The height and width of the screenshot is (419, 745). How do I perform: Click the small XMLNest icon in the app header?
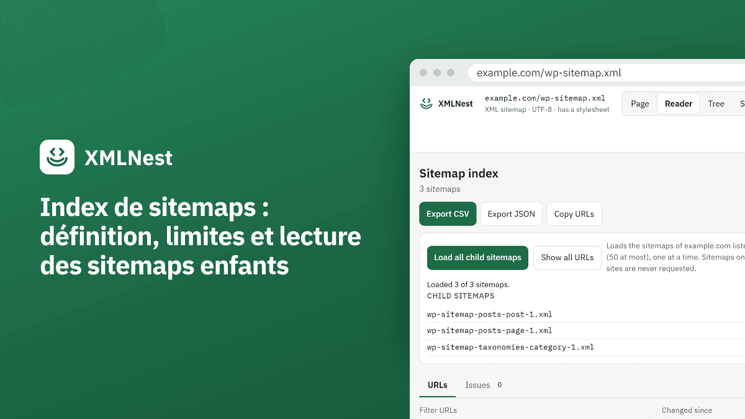pyautogui.click(x=426, y=104)
